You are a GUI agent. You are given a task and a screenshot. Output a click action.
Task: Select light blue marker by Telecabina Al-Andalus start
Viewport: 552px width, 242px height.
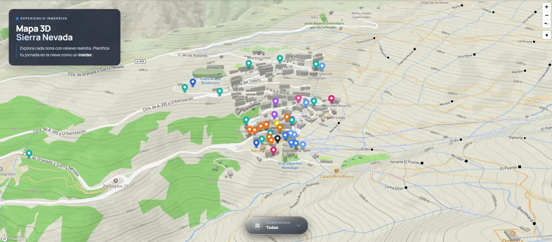[303, 145]
